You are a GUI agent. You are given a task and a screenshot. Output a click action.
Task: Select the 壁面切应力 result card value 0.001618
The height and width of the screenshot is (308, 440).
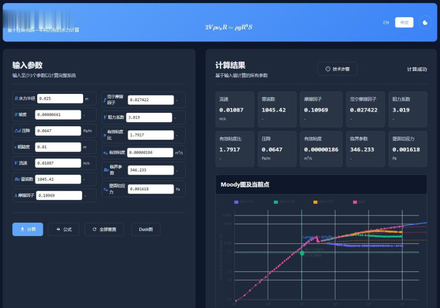406,149
